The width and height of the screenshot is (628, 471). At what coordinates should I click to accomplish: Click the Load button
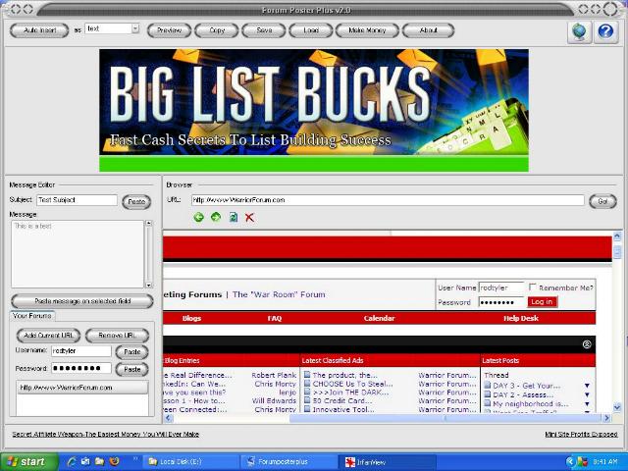coord(311,30)
